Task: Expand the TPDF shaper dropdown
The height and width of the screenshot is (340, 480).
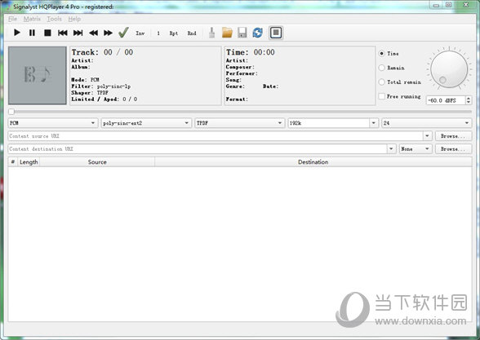Action: (240, 123)
